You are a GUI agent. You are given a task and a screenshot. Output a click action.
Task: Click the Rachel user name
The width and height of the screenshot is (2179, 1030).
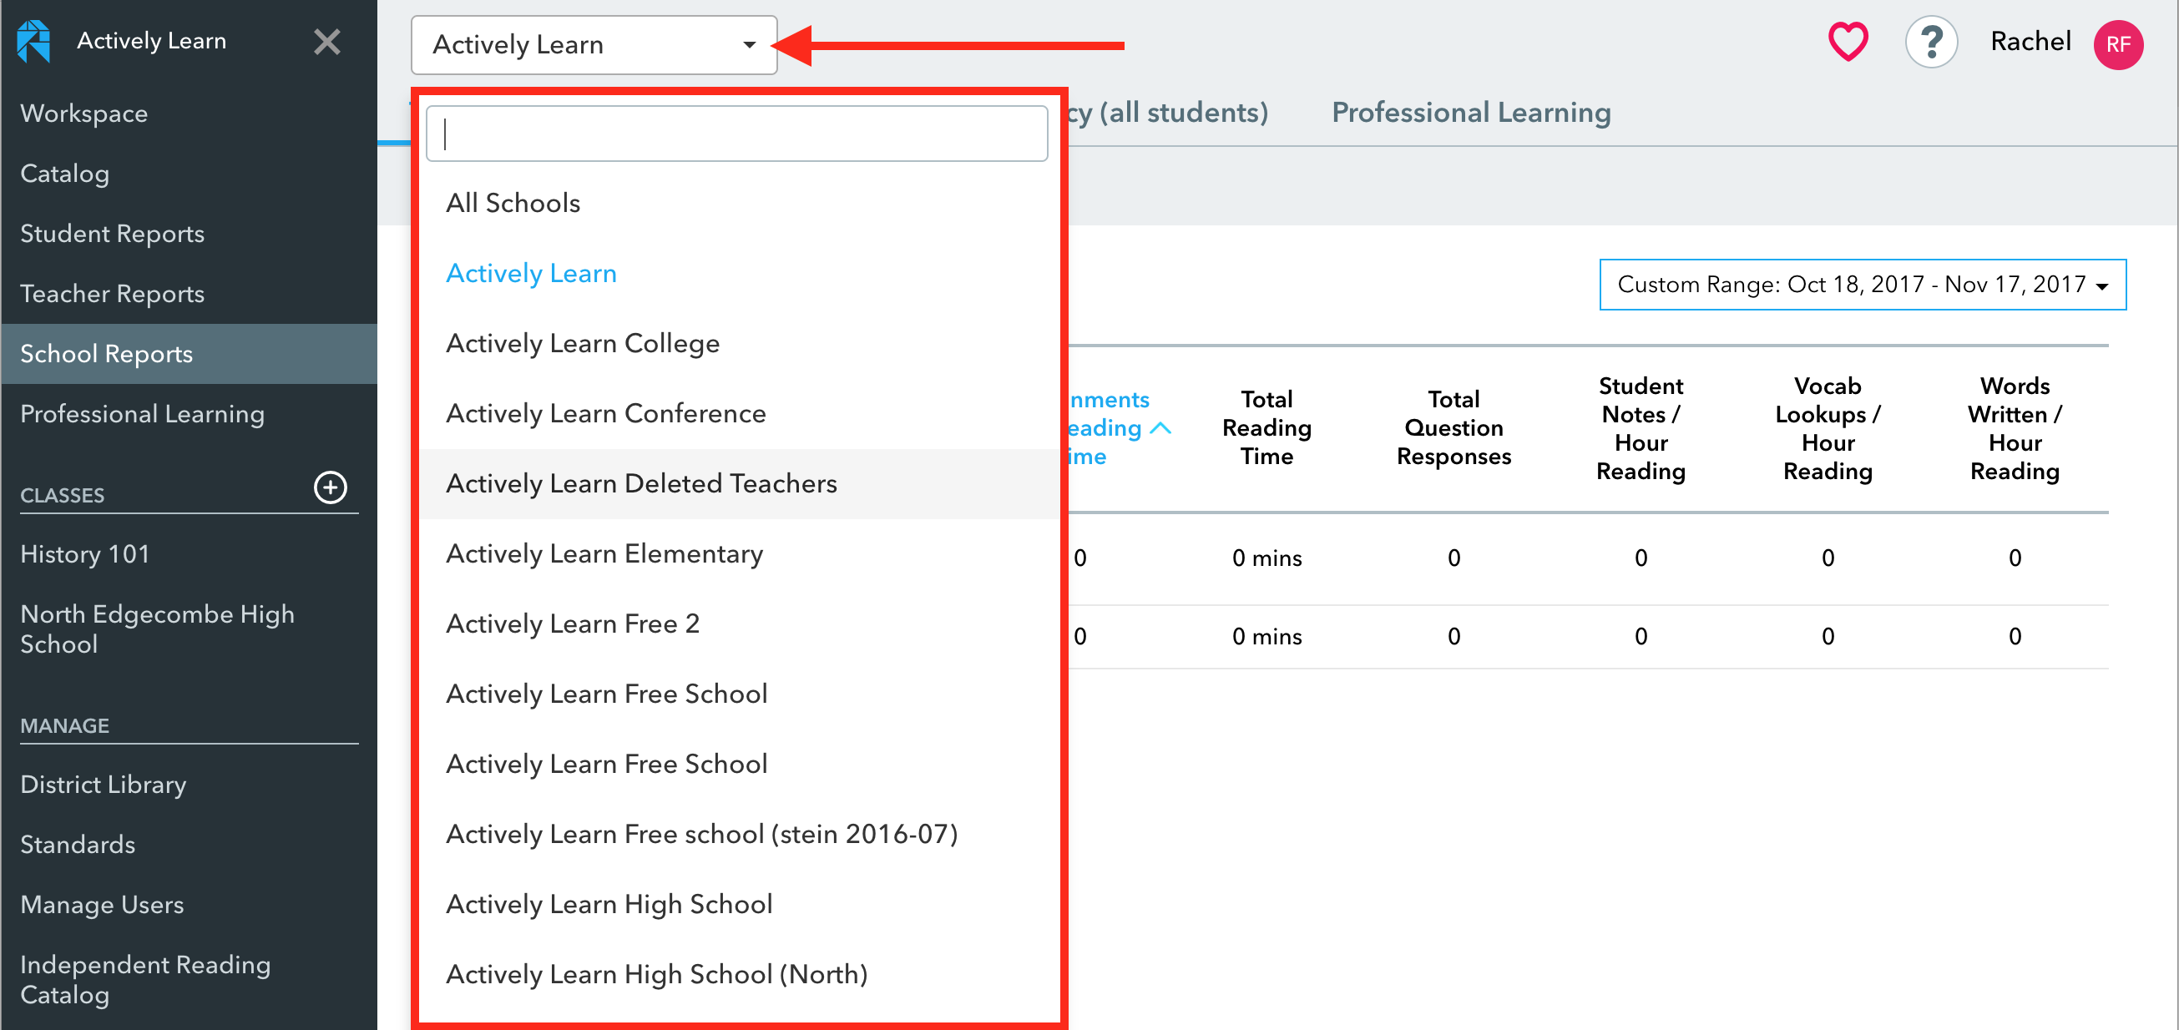(2030, 42)
